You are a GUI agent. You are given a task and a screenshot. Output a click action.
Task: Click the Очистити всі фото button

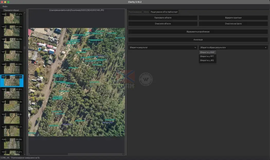233,24
